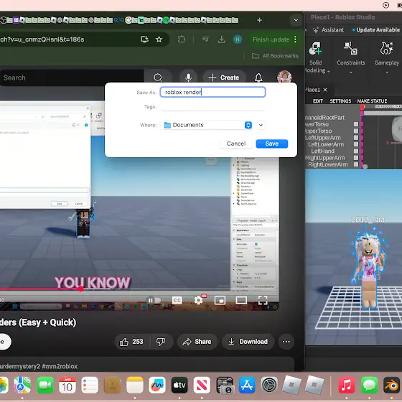Open the tab search chevron in browser
This screenshot has width=402, height=402.
296,20
